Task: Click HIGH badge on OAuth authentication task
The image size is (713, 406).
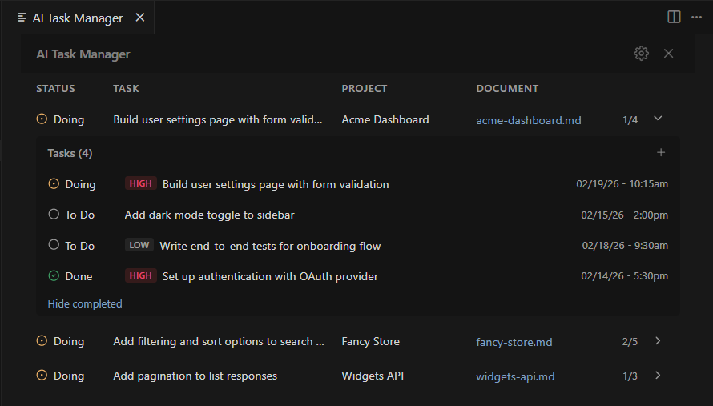Action: [x=140, y=275]
